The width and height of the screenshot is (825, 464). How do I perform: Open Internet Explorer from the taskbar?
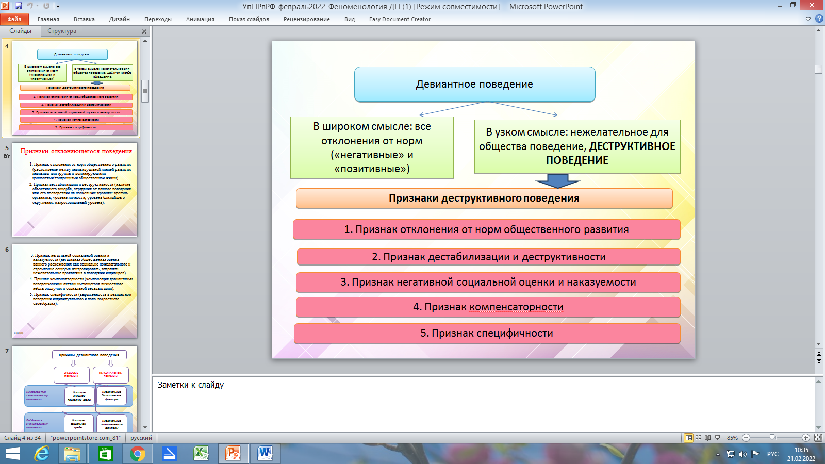pos(41,454)
